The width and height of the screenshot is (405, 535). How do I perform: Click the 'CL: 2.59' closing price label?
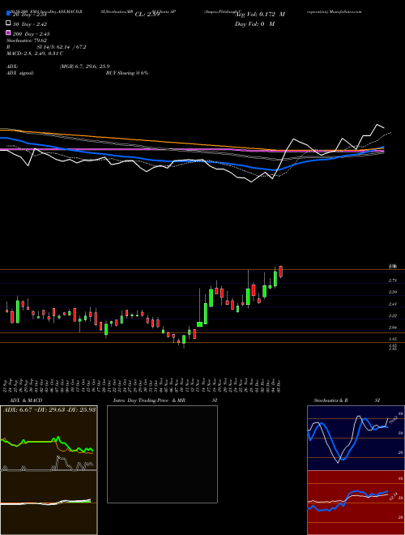click(147, 15)
